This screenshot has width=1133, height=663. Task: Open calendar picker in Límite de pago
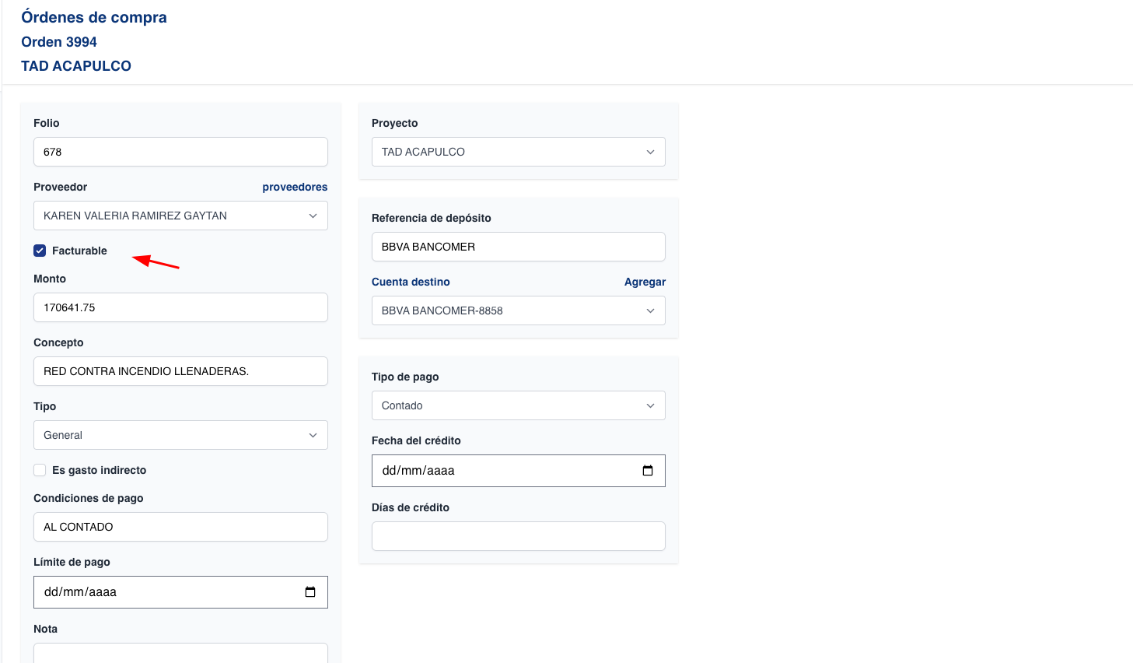[310, 592]
